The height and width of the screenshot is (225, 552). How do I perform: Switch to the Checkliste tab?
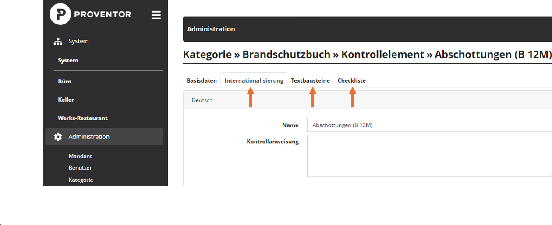click(x=351, y=80)
